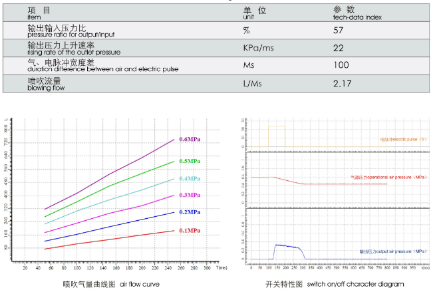Select the magenta 0.3MPa curve label
Viewport: 447px width, 294px height.
click(x=190, y=195)
